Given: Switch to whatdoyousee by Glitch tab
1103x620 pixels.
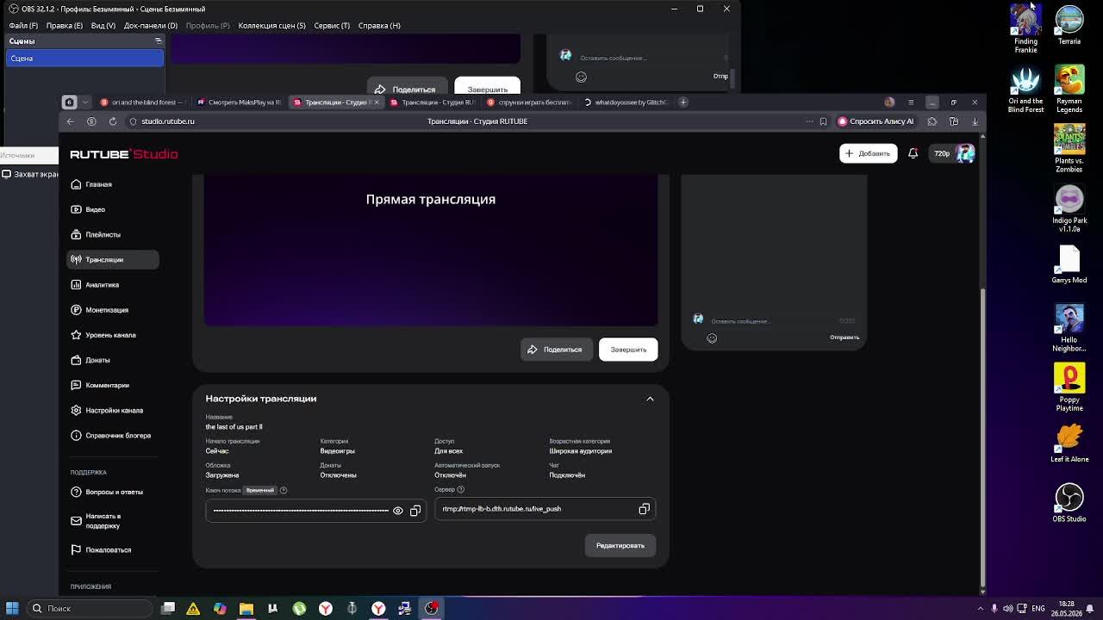Looking at the screenshot, I should coord(626,102).
